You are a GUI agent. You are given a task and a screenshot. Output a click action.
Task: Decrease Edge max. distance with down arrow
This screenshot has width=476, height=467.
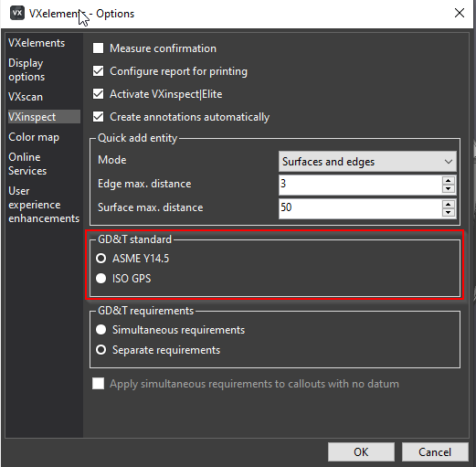[x=448, y=189]
